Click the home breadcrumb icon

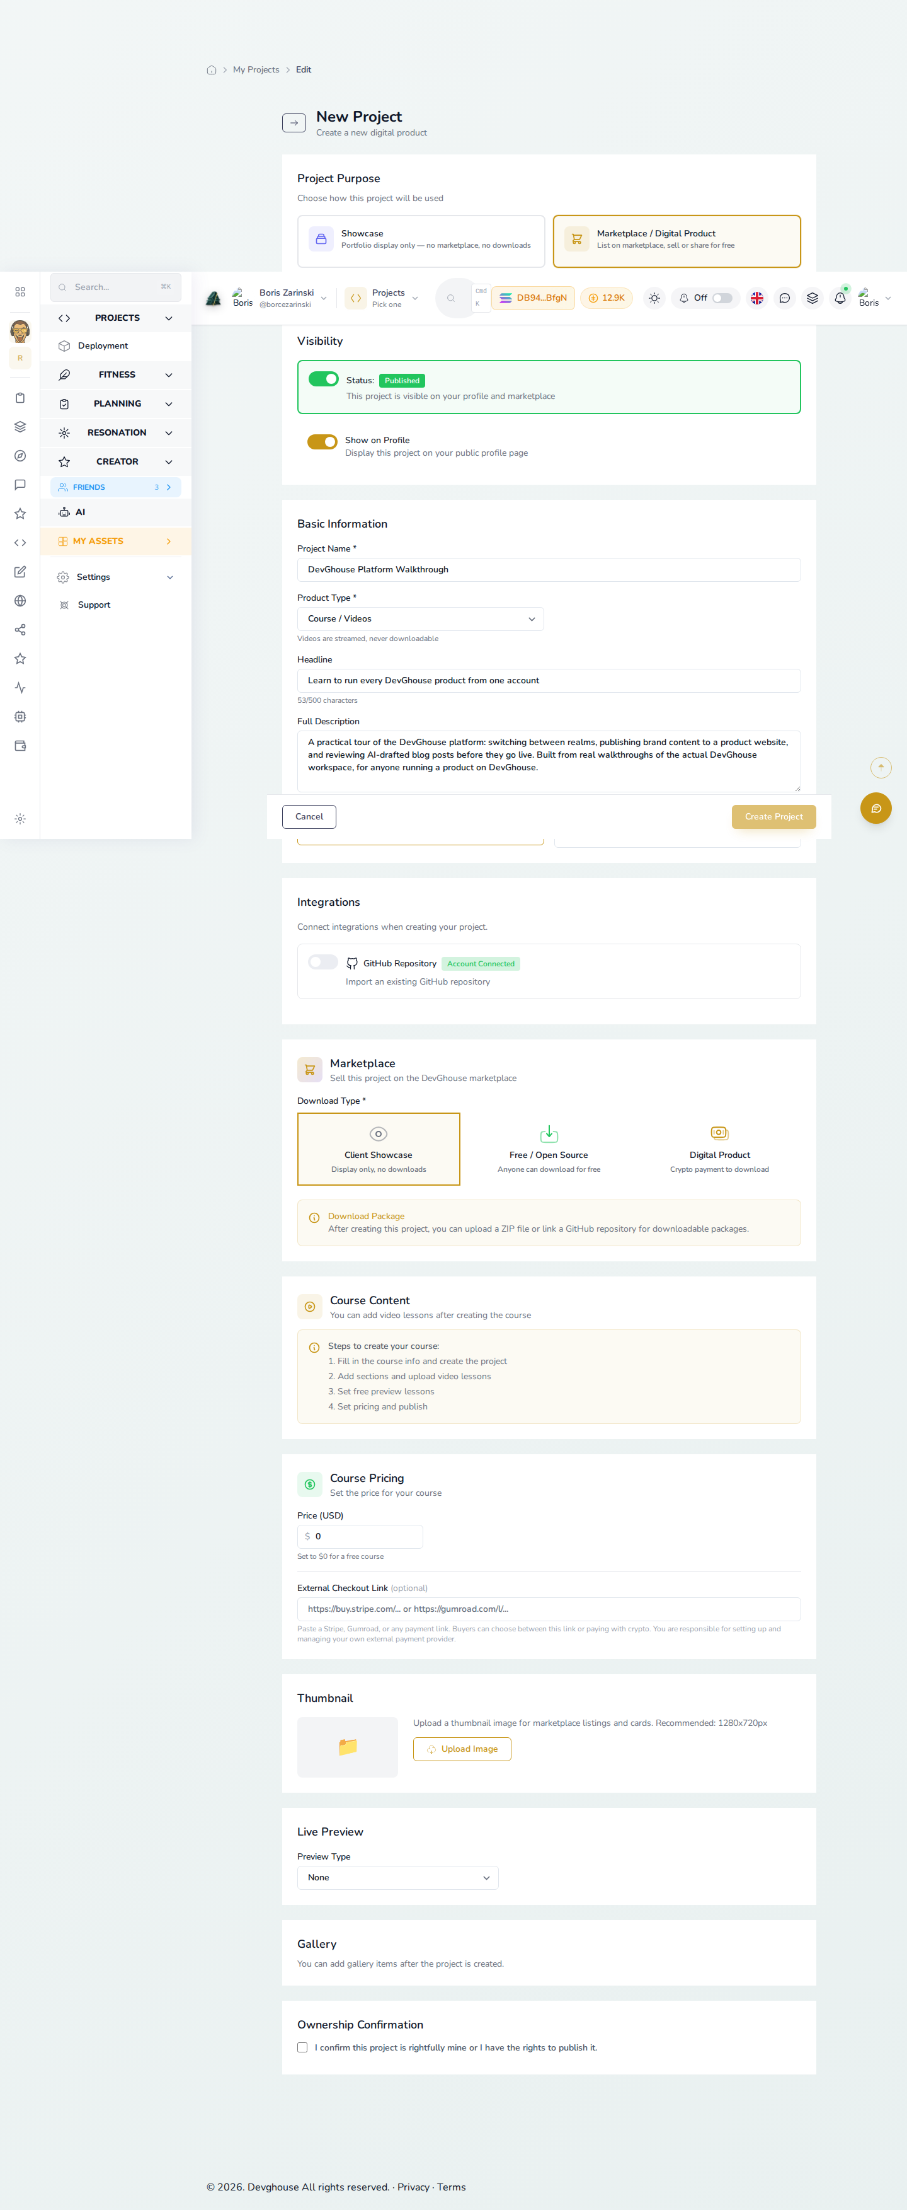[212, 69]
